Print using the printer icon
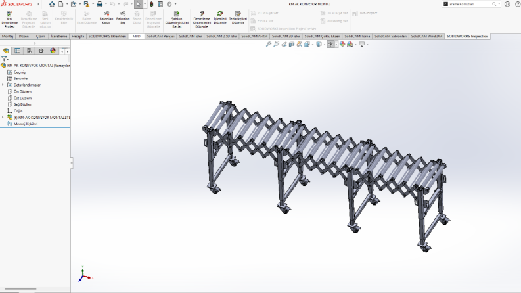The height and width of the screenshot is (293, 521). [99, 4]
